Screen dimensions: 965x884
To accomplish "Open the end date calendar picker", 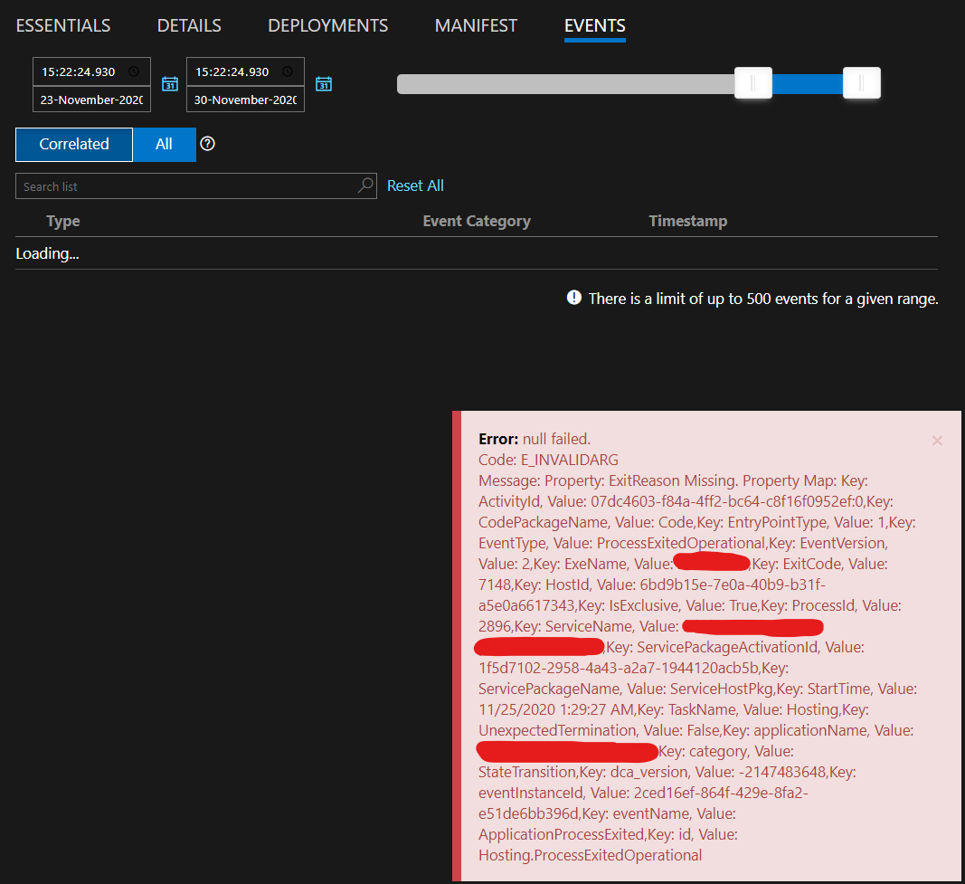I will (323, 83).
